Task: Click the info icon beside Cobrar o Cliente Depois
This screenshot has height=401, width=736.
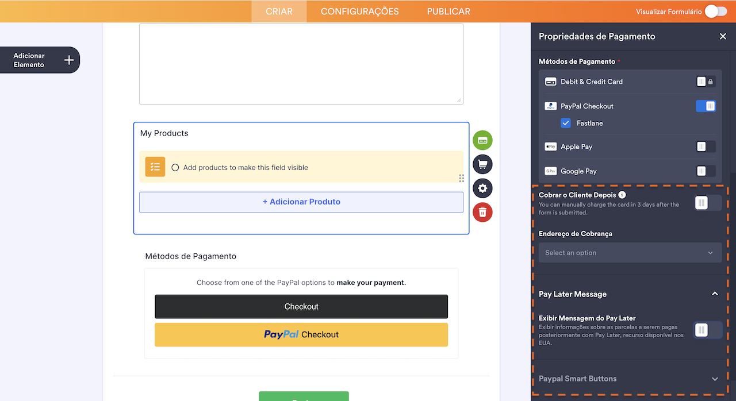Action: point(622,195)
